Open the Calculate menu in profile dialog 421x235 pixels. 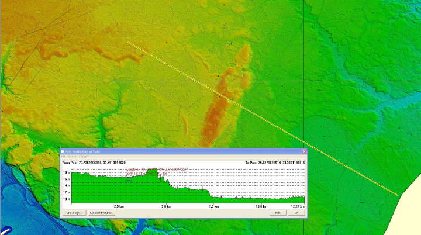[x=84, y=157]
